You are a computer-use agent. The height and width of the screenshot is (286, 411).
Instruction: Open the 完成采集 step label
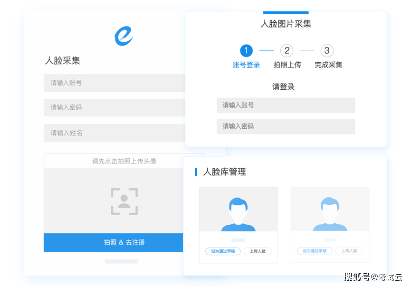pyautogui.click(x=328, y=65)
